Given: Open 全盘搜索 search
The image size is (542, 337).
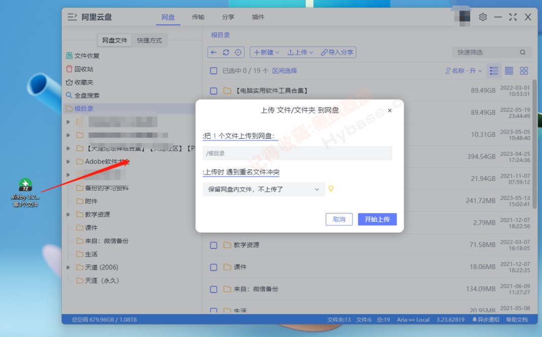Looking at the screenshot, I should (83, 95).
